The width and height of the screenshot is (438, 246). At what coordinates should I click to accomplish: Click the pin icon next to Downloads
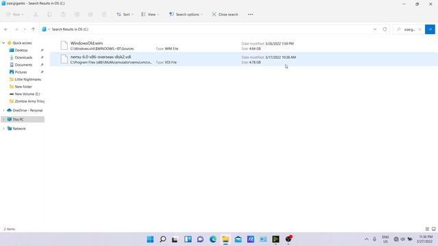click(42, 57)
